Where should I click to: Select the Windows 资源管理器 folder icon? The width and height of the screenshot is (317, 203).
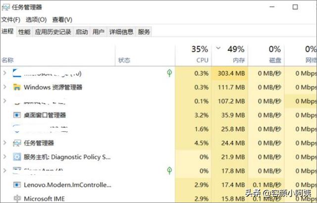click(17, 87)
